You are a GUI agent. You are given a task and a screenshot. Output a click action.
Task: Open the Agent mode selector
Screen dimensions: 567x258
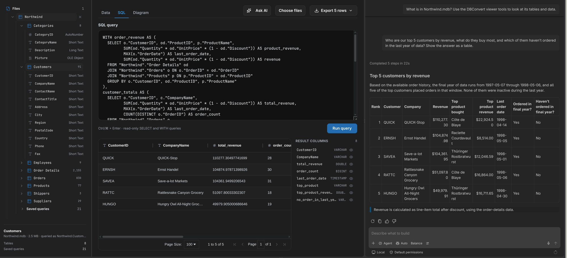pyautogui.click(x=385, y=243)
